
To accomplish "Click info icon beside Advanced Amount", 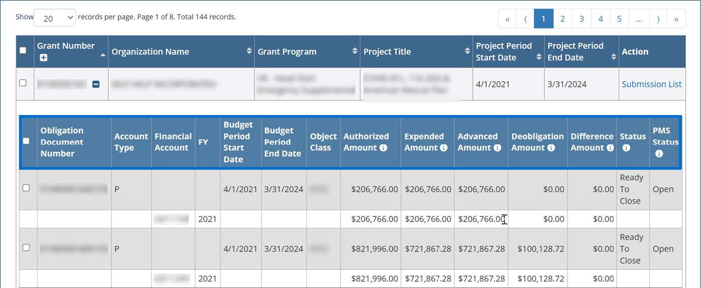I will [x=497, y=148].
